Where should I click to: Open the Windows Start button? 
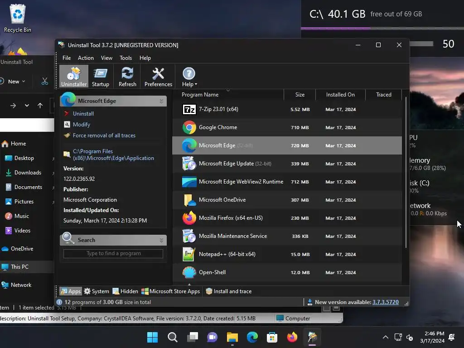tap(153, 337)
